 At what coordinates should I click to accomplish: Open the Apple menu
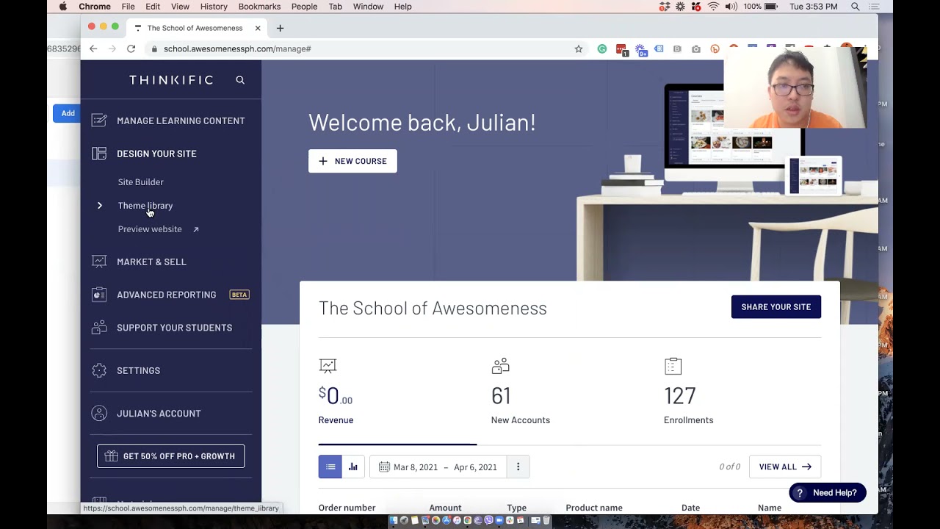click(62, 7)
